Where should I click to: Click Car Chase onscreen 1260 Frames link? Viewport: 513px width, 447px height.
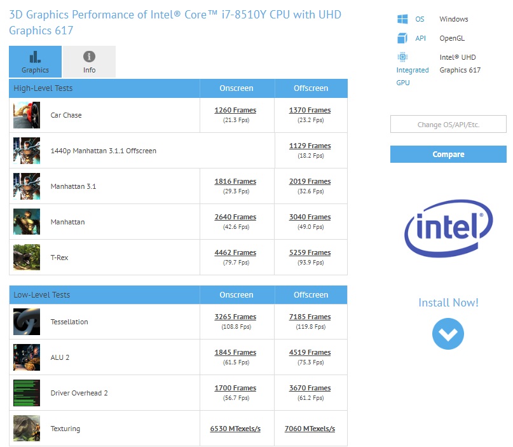click(x=235, y=110)
